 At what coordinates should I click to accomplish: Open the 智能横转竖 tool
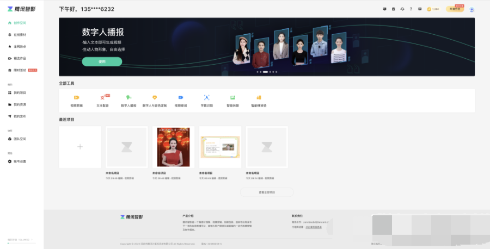click(x=259, y=101)
